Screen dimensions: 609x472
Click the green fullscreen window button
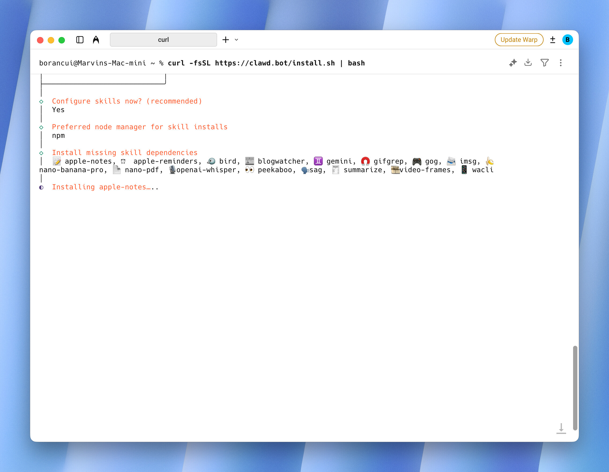tap(62, 40)
